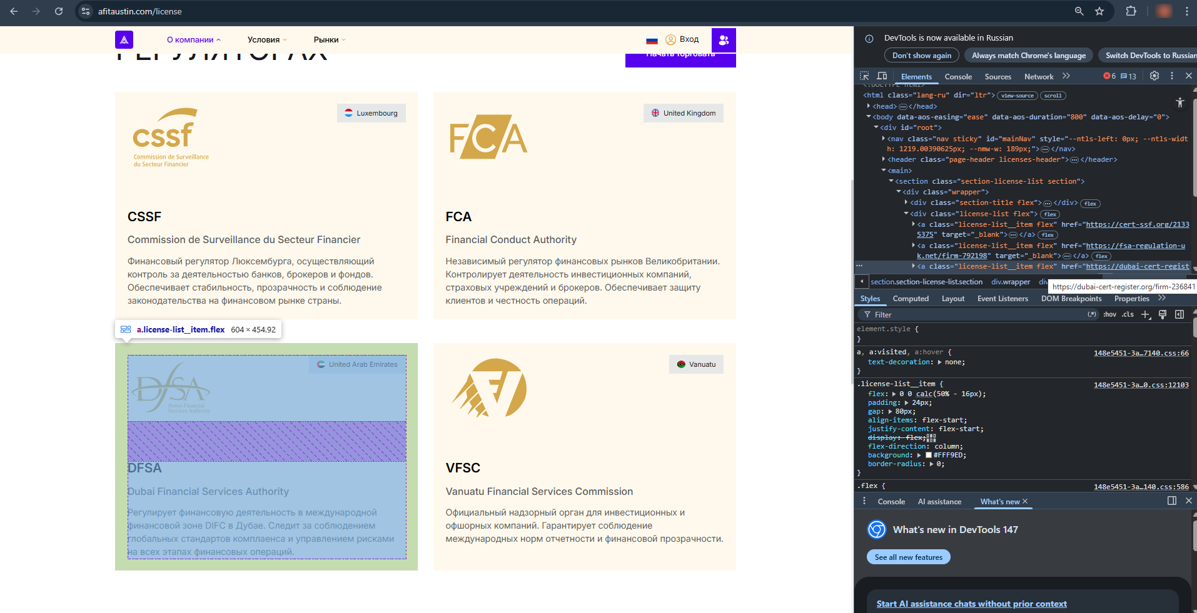Switch to the Network tab
The width and height of the screenshot is (1197, 613).
(x=1038, y=77)
